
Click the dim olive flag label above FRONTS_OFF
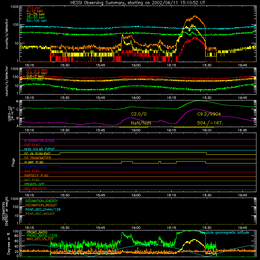[32, 180]
